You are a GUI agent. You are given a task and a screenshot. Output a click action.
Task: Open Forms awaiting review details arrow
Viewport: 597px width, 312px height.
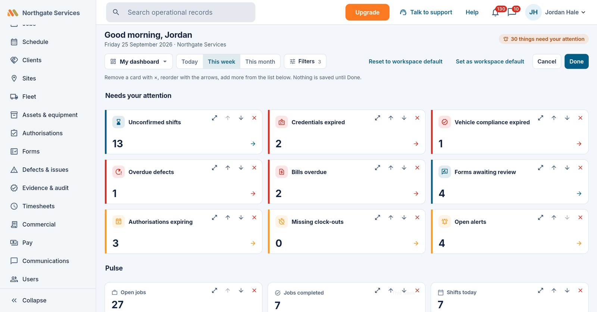[x=579, y=194]
